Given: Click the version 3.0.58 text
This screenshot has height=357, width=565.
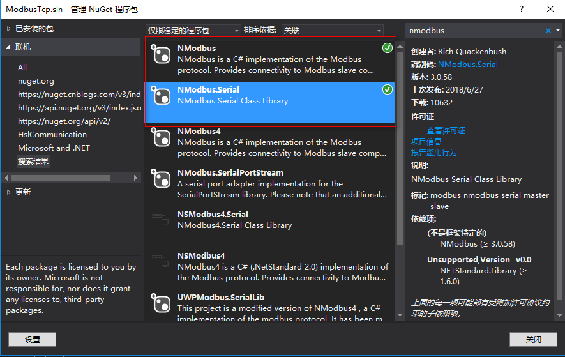Looking at the screenshot, I should pyautogui.click(x=441, y=77).
